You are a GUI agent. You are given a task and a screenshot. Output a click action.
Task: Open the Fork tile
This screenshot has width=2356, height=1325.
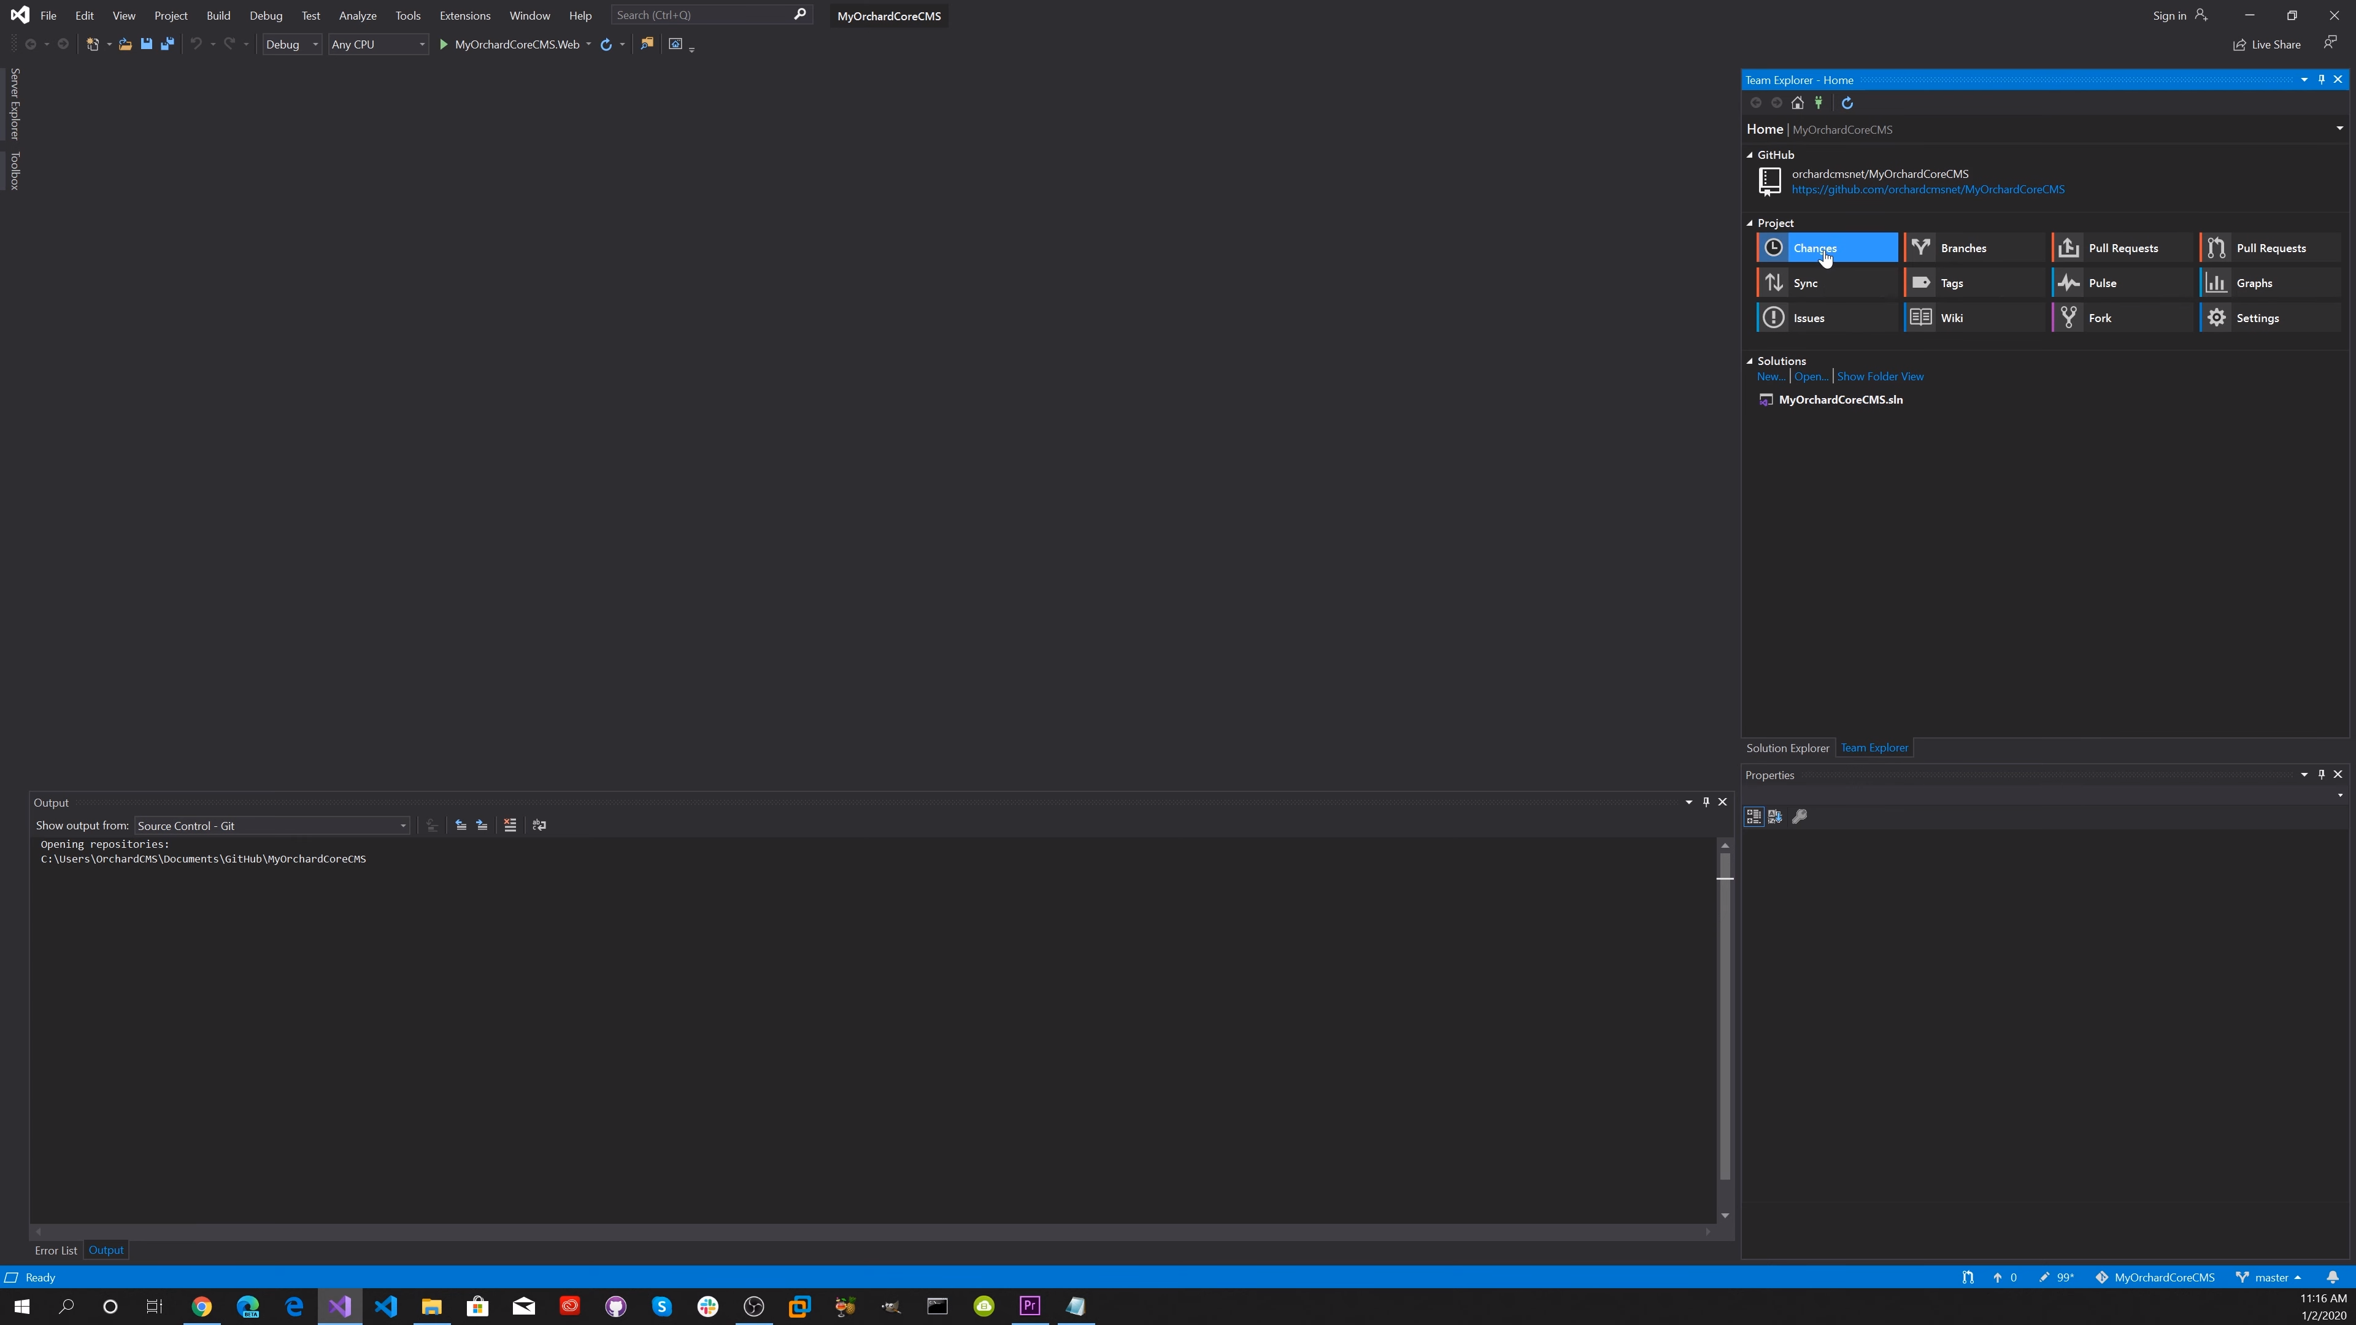[x=2122, y=317]
